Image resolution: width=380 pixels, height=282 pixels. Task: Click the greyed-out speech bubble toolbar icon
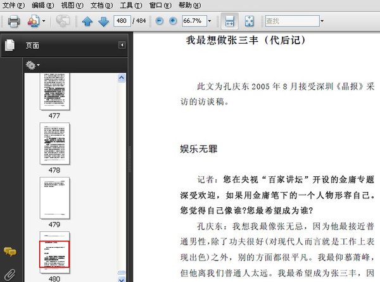pyautogui.click(x=63, y=21)
